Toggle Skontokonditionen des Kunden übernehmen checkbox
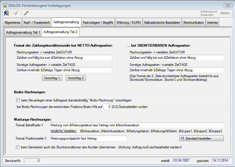This screenshot has height=167, width=235. [18, 147]
